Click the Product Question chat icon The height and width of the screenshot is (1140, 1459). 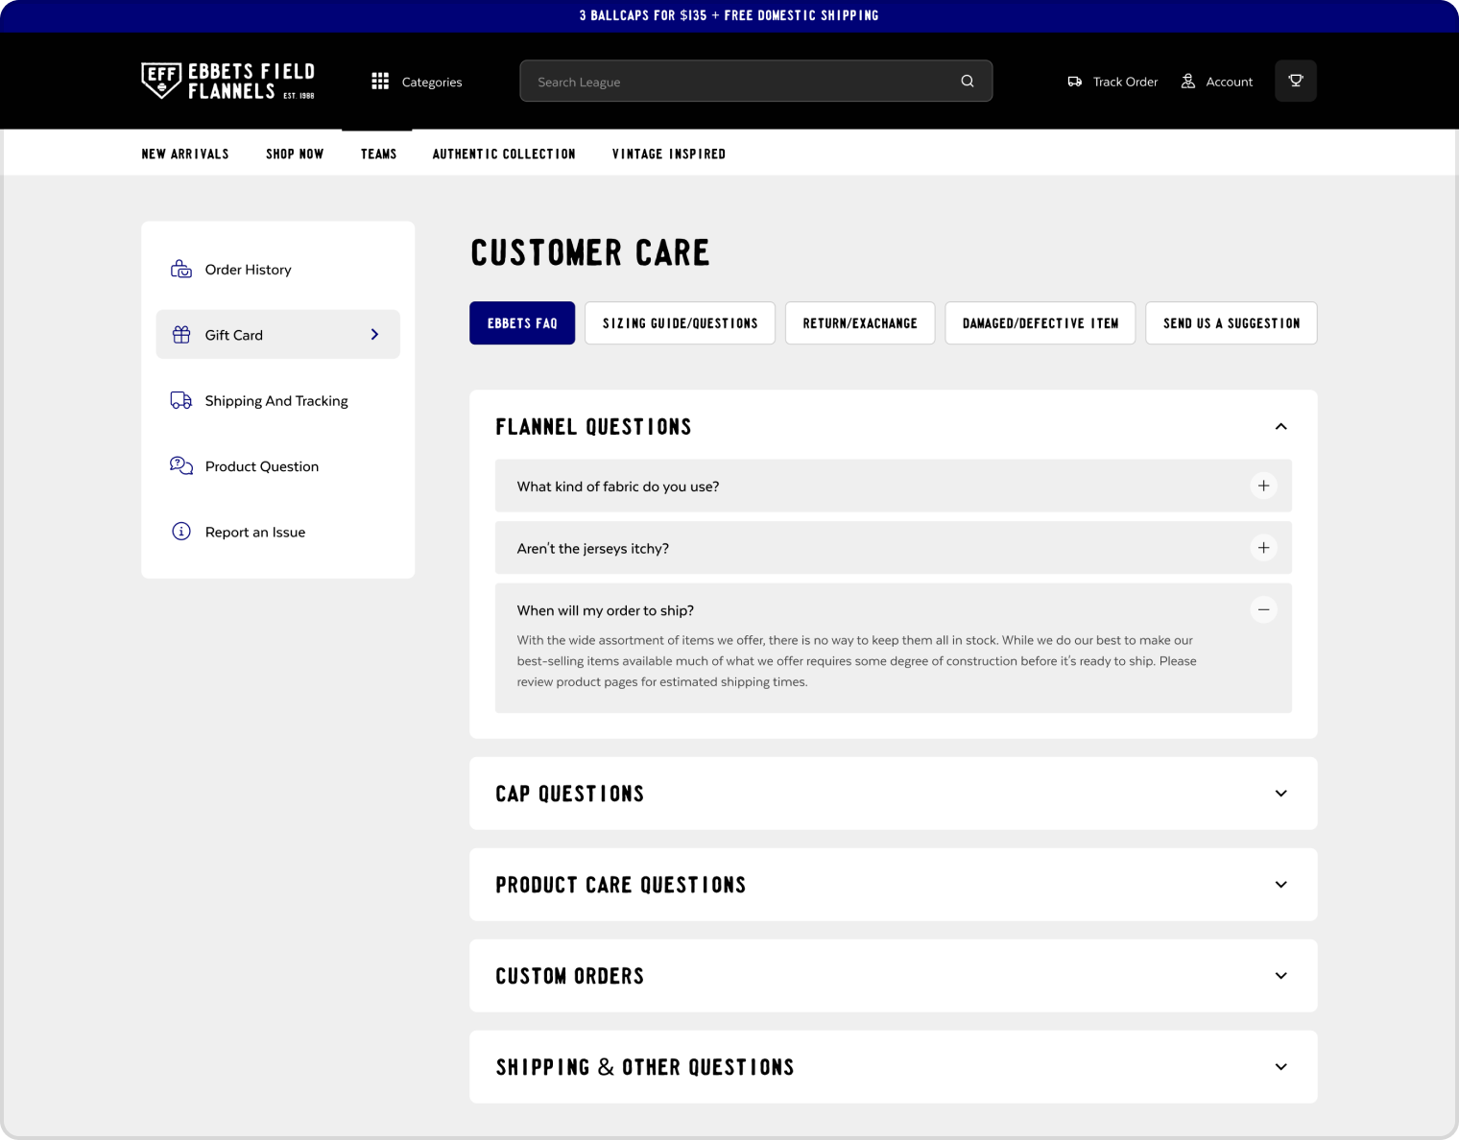tap(181, 466)
